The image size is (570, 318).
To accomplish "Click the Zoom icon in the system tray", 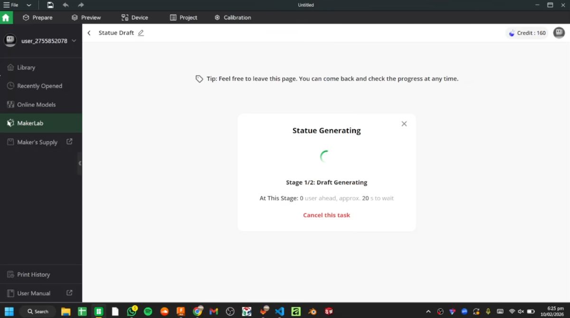I will tap(465, 311).
